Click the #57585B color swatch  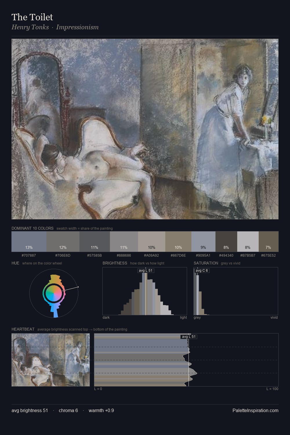(95, 241)
